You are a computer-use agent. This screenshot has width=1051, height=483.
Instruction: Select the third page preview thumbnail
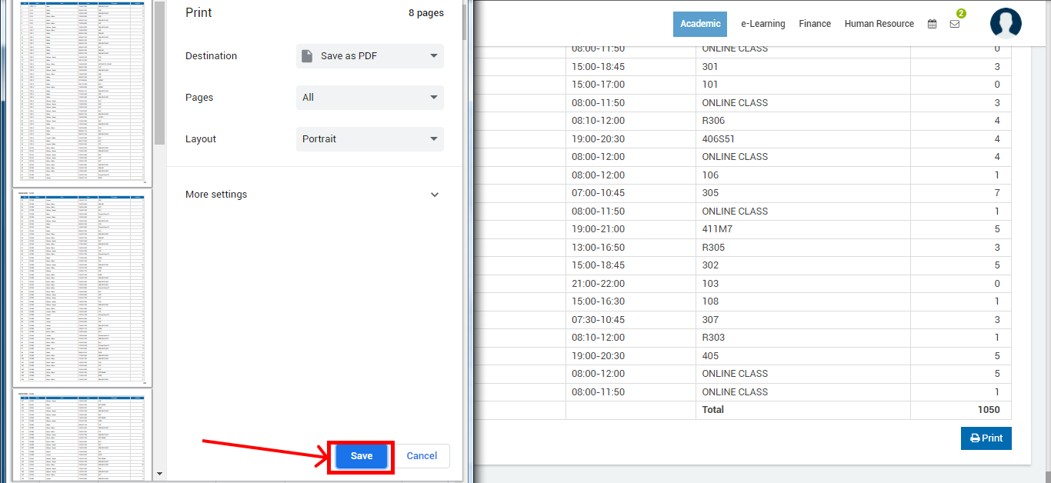[x=82, y=435]
